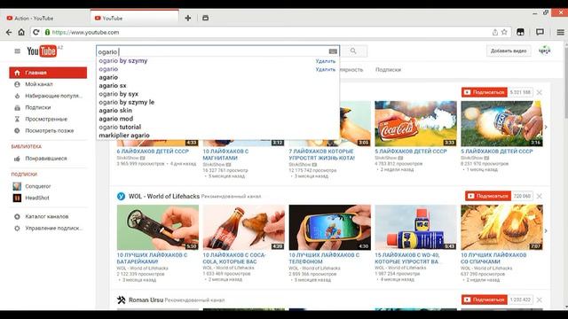This screenshot has height=319, width=568.
Task: Open the browser menu icon at top right
Action: coord(560,32)
